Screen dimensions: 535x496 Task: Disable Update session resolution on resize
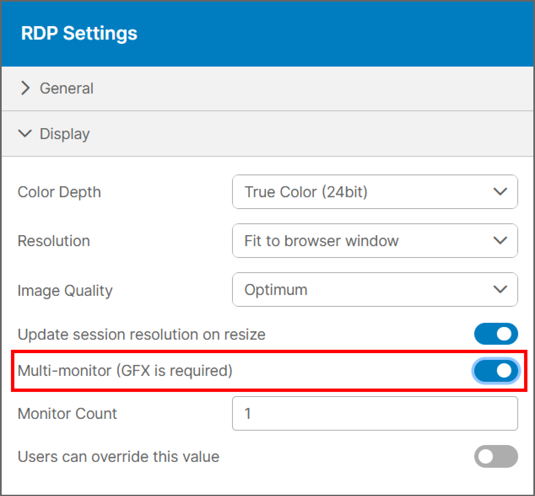click(x=496, y=334)
